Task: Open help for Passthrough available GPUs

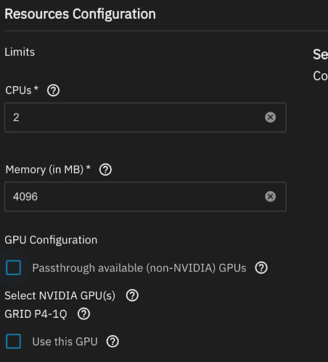Action: point(261,268)
